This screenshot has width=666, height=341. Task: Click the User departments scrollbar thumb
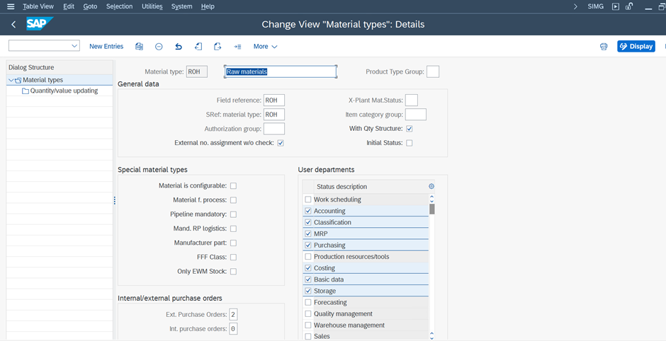(x=432, y=209)
